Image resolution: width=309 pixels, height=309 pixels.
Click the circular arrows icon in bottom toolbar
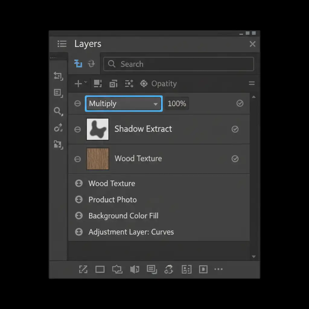coord(169,269)
